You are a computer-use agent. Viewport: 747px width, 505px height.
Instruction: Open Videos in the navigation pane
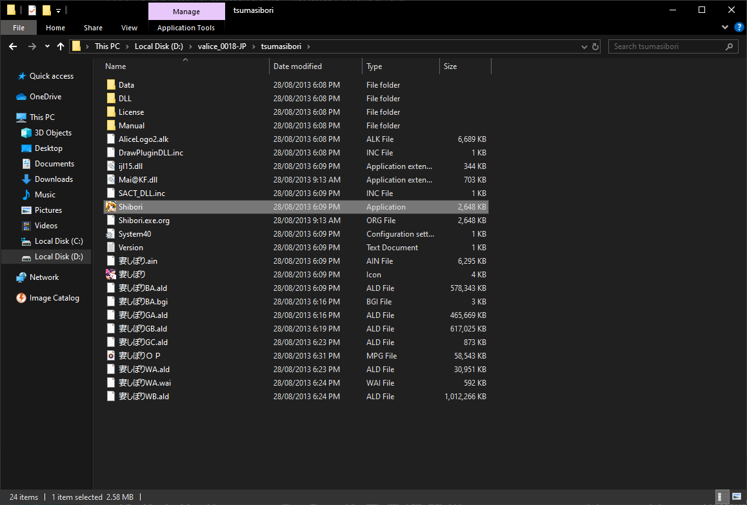[x=46, y=225]
